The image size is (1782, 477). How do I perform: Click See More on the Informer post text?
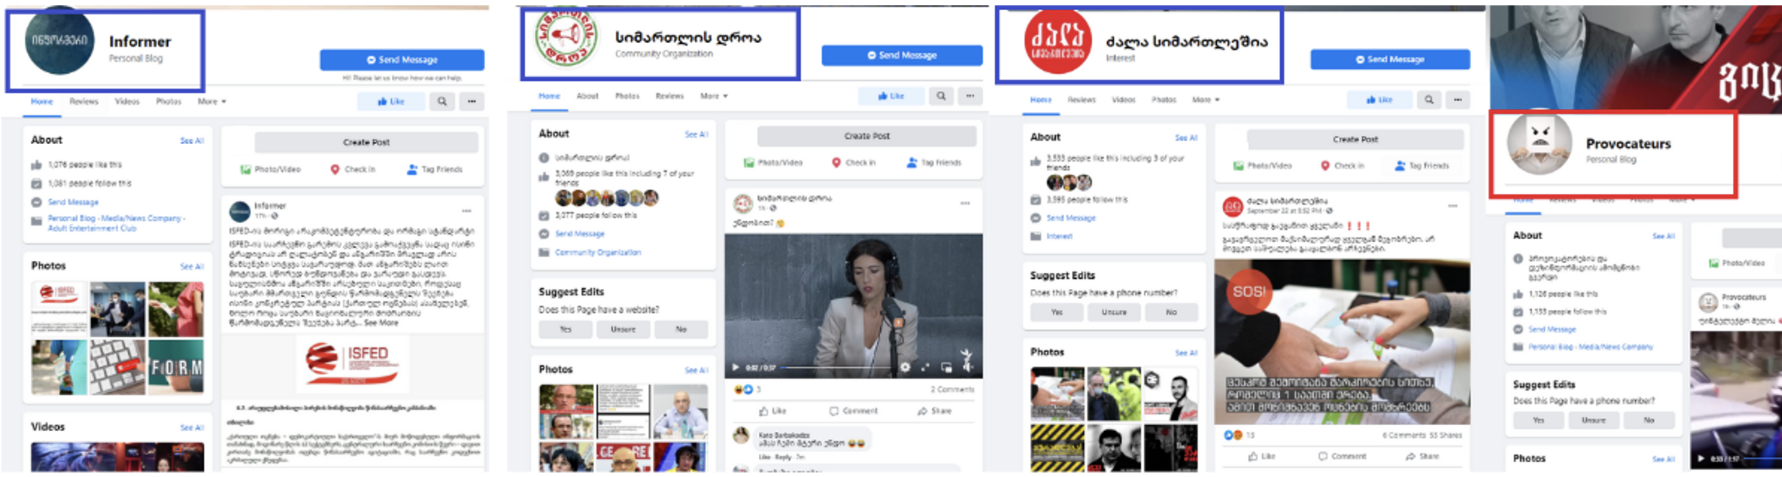[x=381, y=323]
